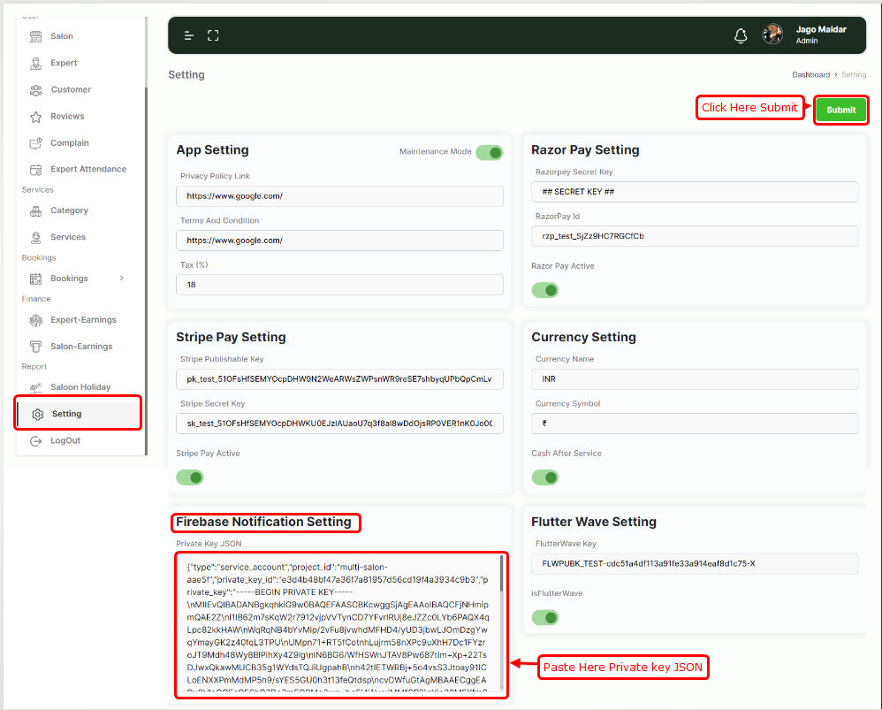The image size is (882, 710).
Task: Click the notification bell icon
Action: click(741, 36)
